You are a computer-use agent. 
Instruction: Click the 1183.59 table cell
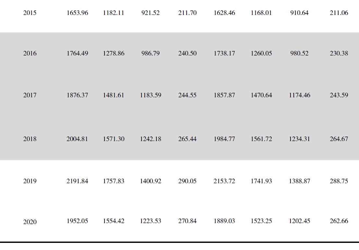pos(151,96)
